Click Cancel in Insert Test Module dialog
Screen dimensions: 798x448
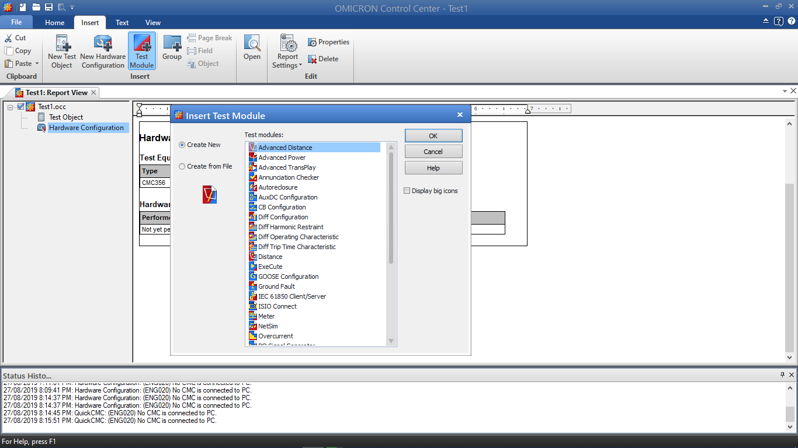pos(433,152)
